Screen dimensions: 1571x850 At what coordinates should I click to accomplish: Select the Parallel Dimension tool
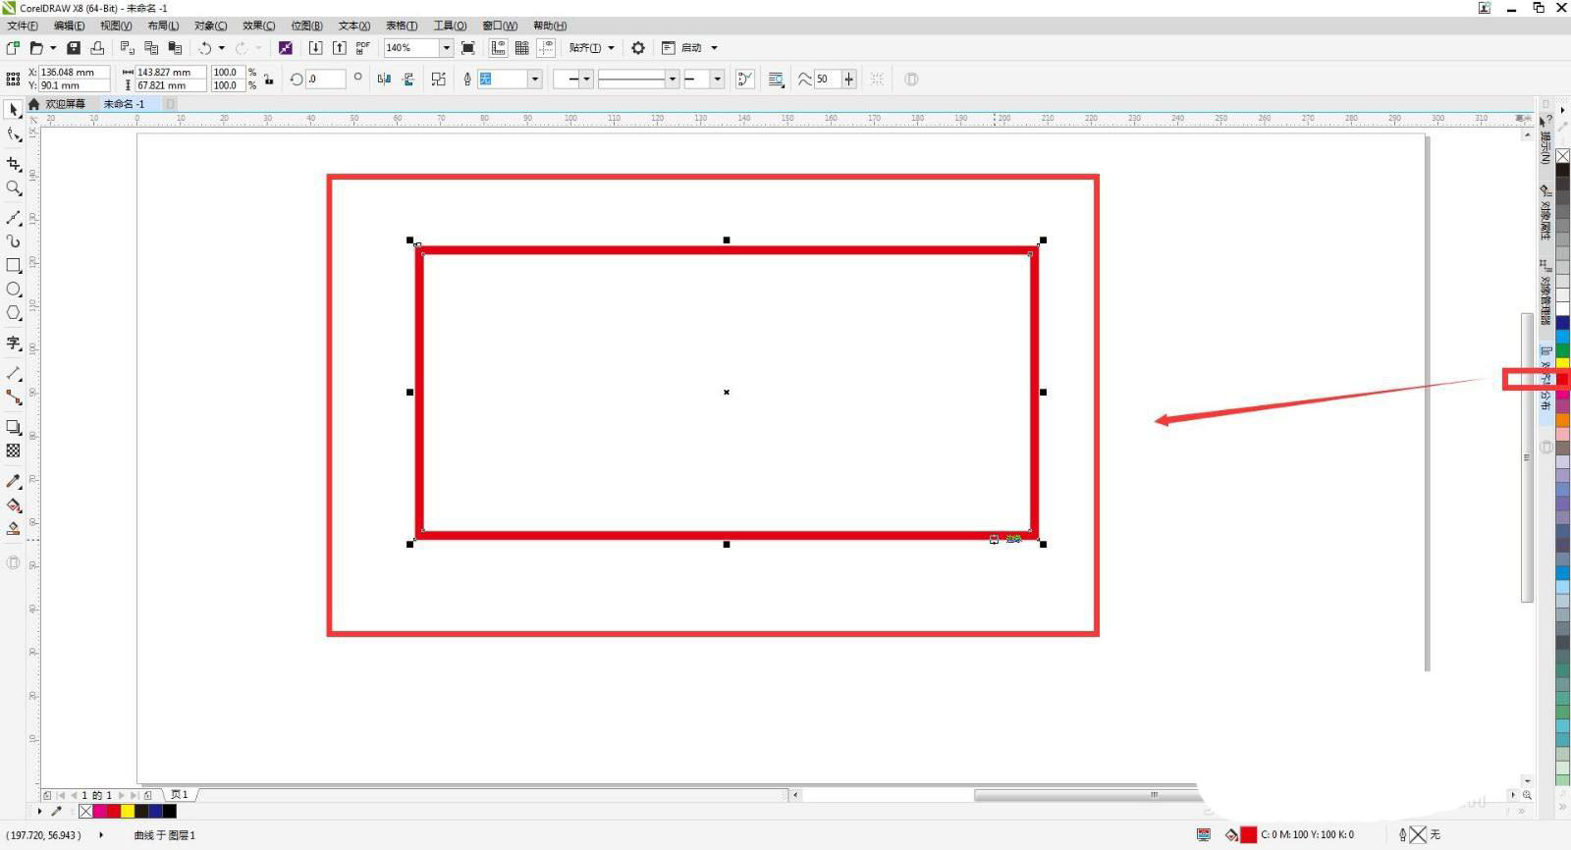point(14,373)
